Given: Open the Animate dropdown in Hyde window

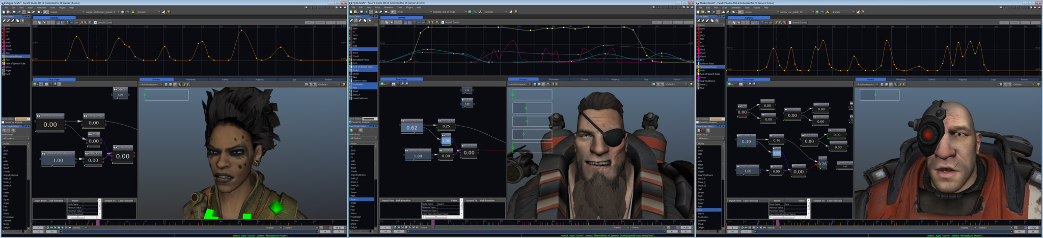Looking at the screenshot, I should point(496,12).
